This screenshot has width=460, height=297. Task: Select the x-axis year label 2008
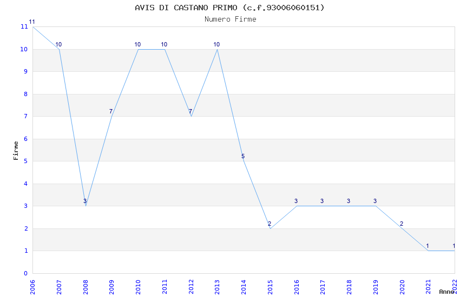(85, 287)
